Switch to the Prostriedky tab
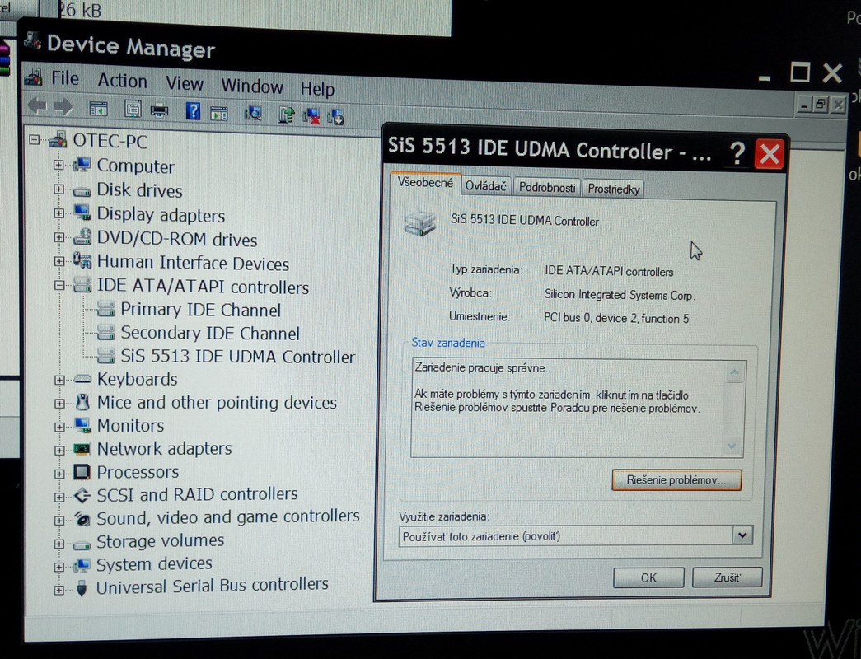Viewport: 861px width, 659px height. coord(613,189)
